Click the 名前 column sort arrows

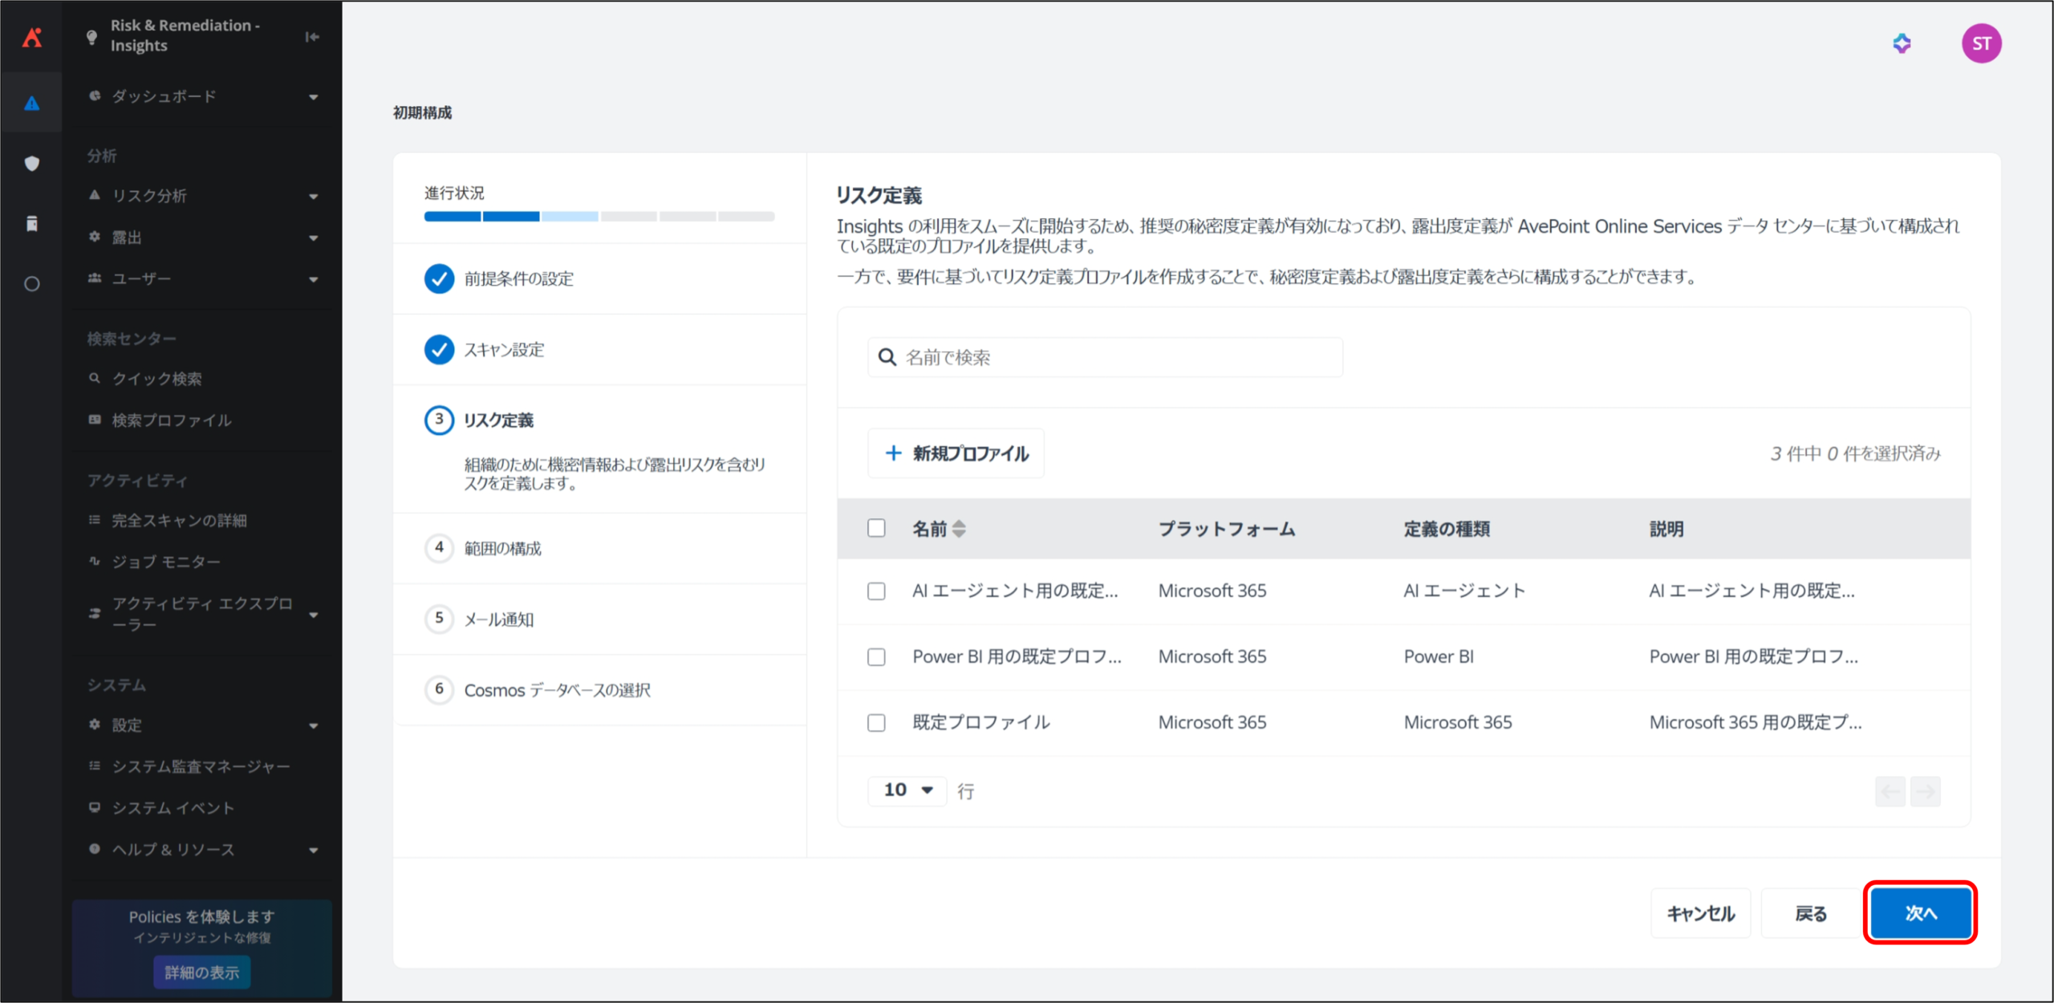click(x=959, y=529)
